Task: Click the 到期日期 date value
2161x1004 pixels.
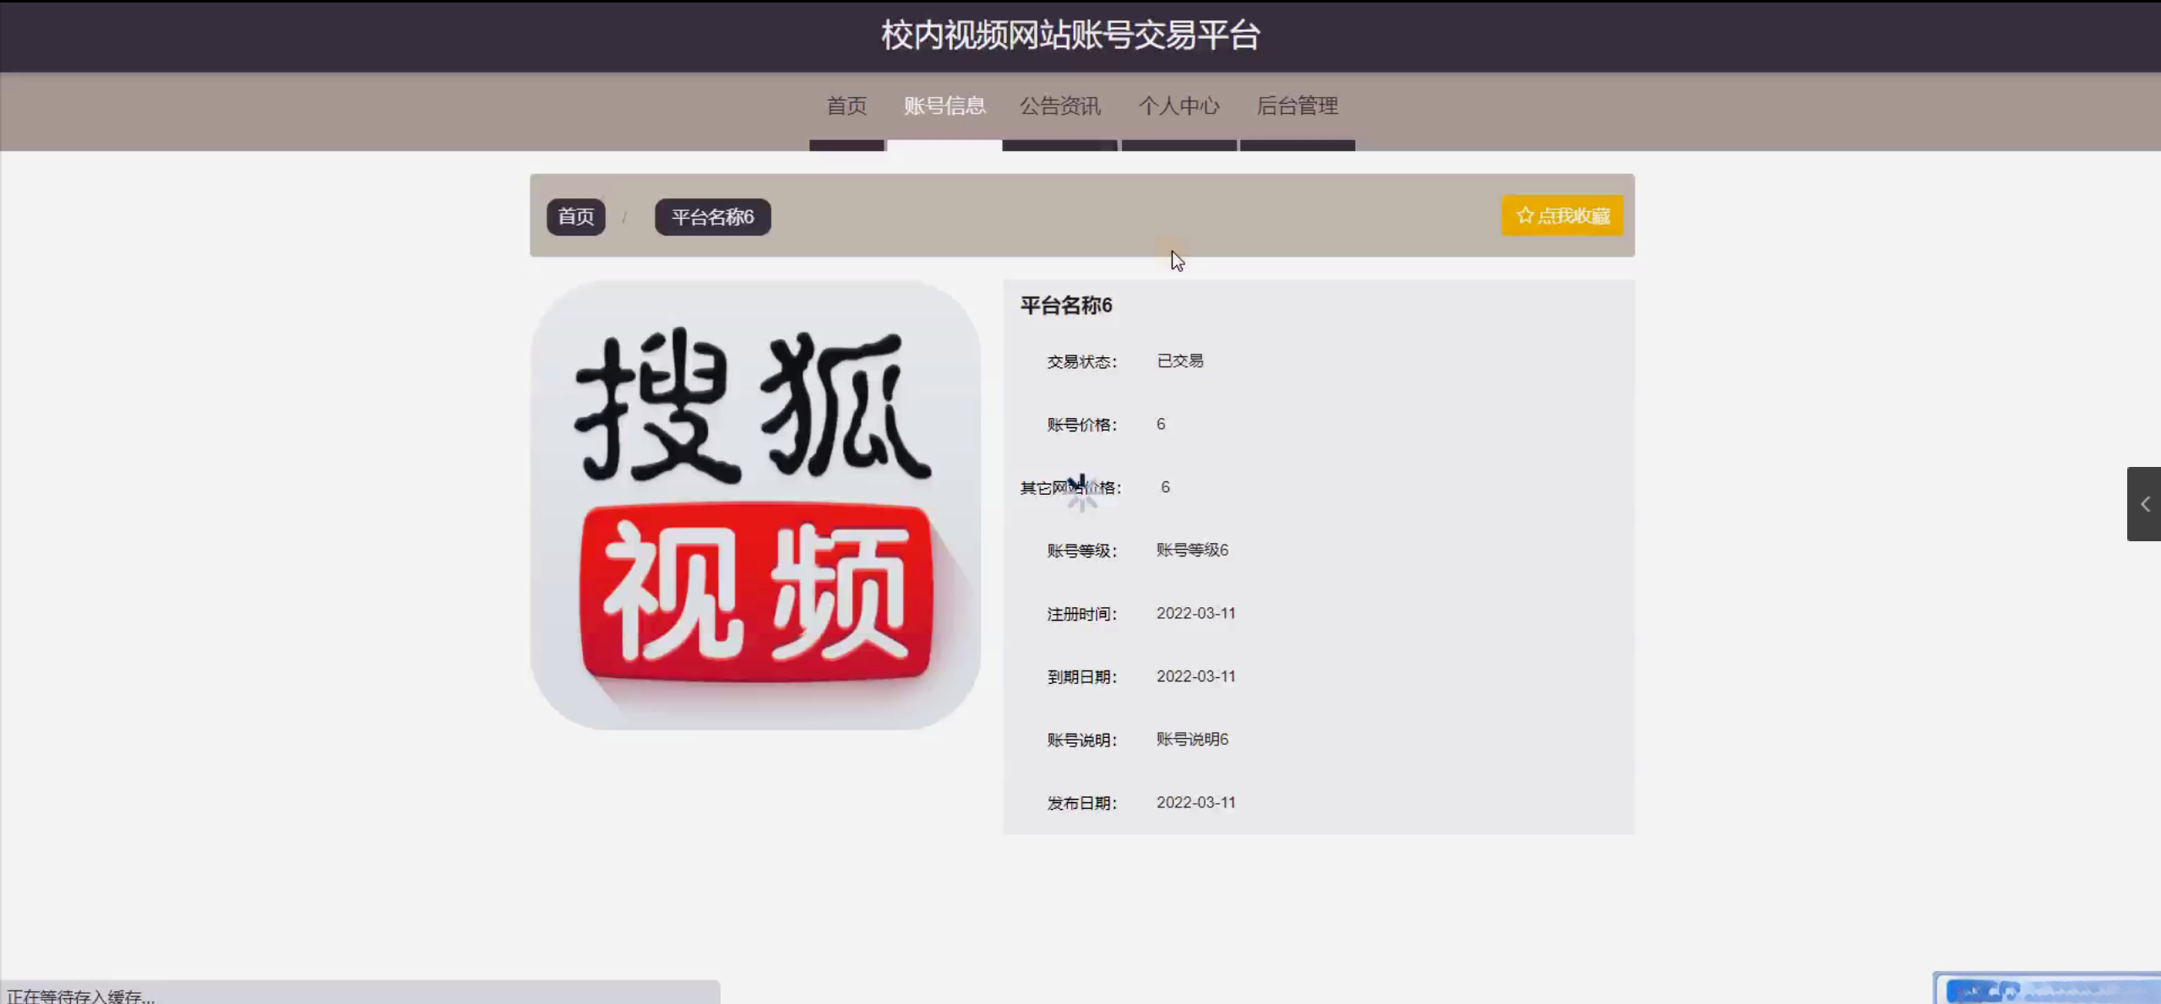Action: click(x=1195, y=676)
